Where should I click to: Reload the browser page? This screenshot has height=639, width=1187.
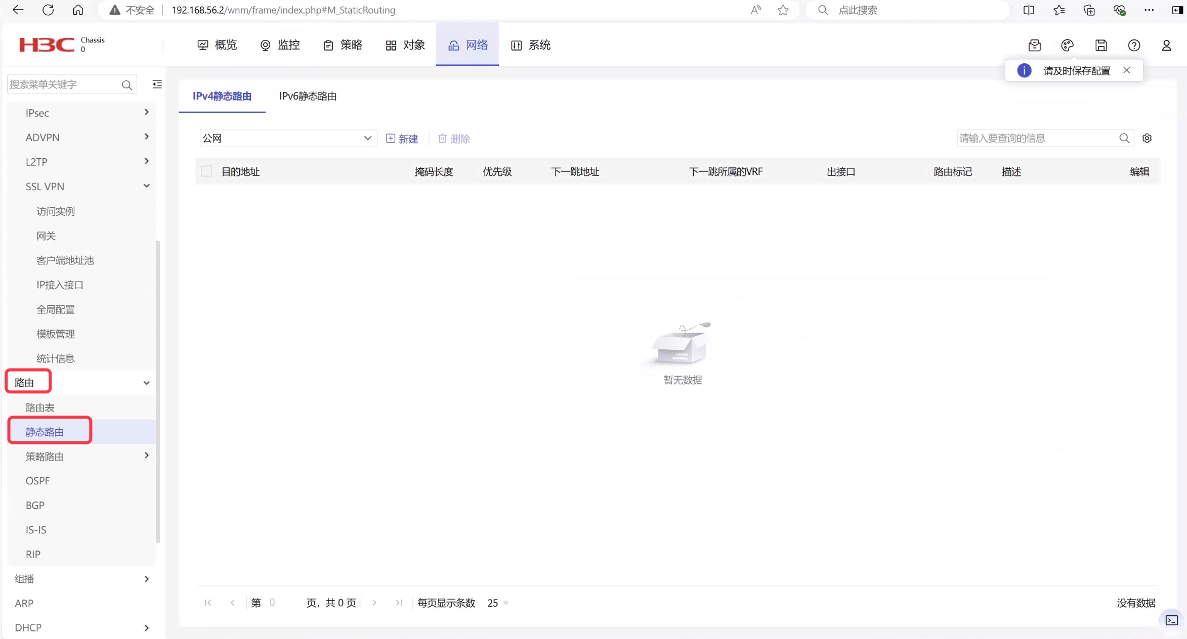click(x=48, y=10)
